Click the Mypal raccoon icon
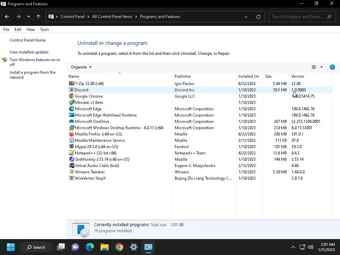Screen dimensions: 340x255 [x=72, y=146]
